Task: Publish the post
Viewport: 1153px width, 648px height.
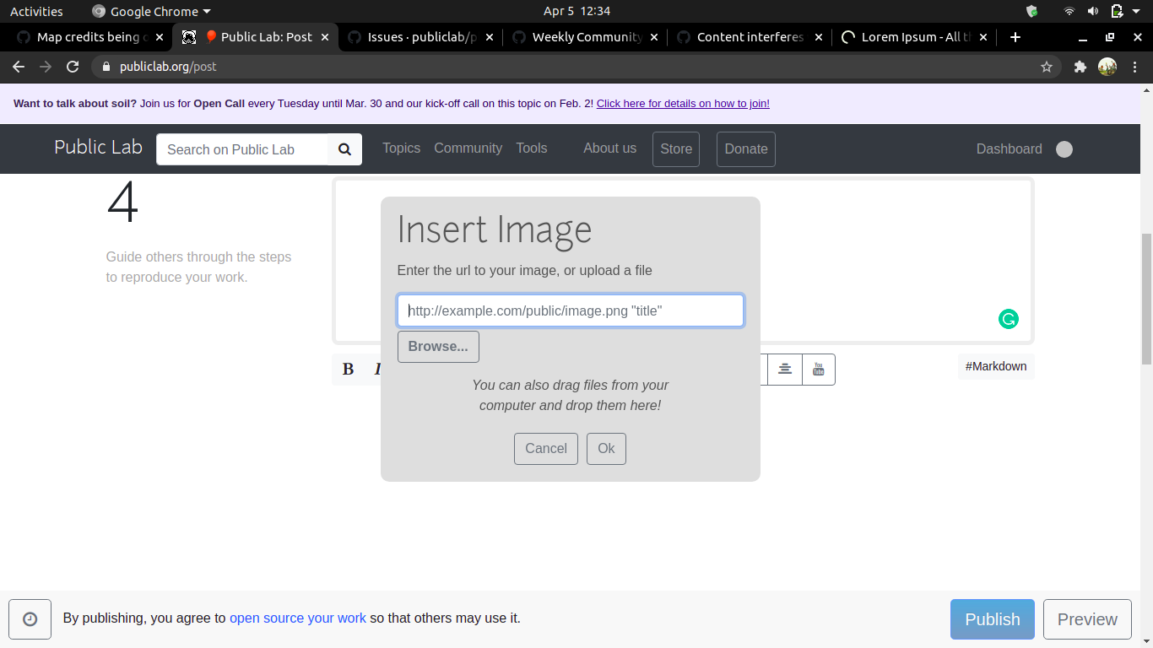Action: point(992,618)
